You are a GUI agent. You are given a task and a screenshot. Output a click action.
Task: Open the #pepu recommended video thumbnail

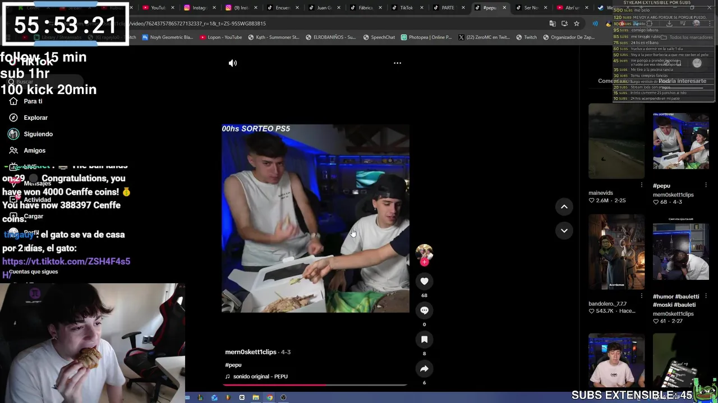[681, 141]
